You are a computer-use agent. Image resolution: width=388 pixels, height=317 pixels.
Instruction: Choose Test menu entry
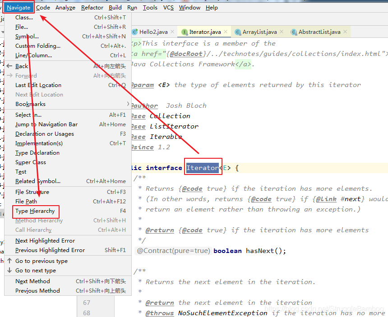click(68, 172)
